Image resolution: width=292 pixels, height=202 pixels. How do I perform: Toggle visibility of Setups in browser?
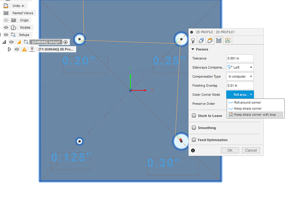pos(6,35)
